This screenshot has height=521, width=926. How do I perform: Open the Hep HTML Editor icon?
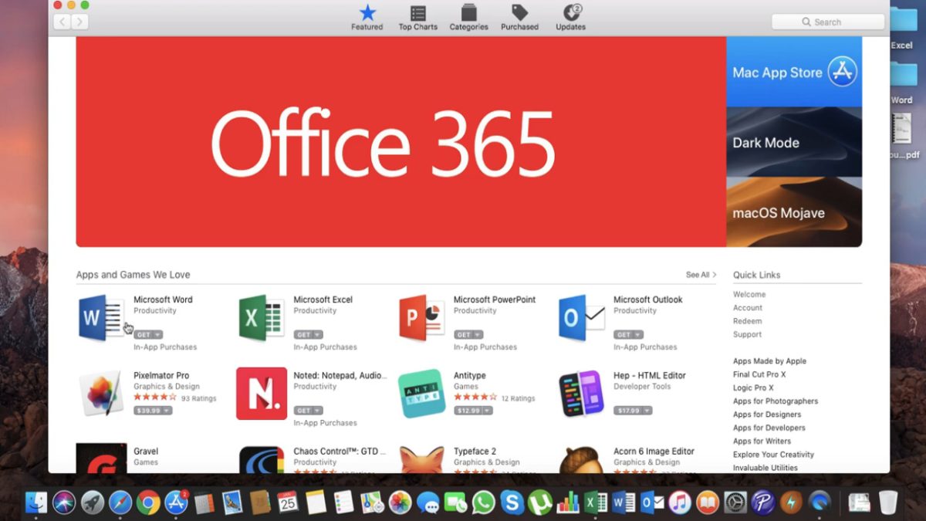tap(581, 394)
